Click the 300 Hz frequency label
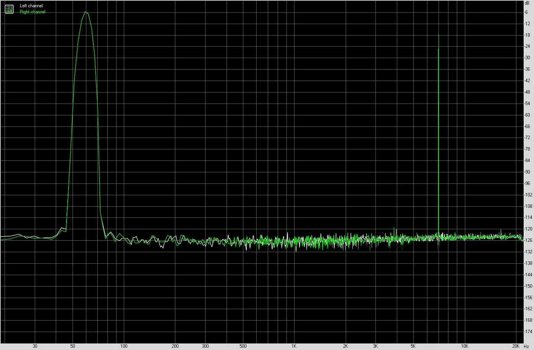534x350 pixels. [206, 346]
